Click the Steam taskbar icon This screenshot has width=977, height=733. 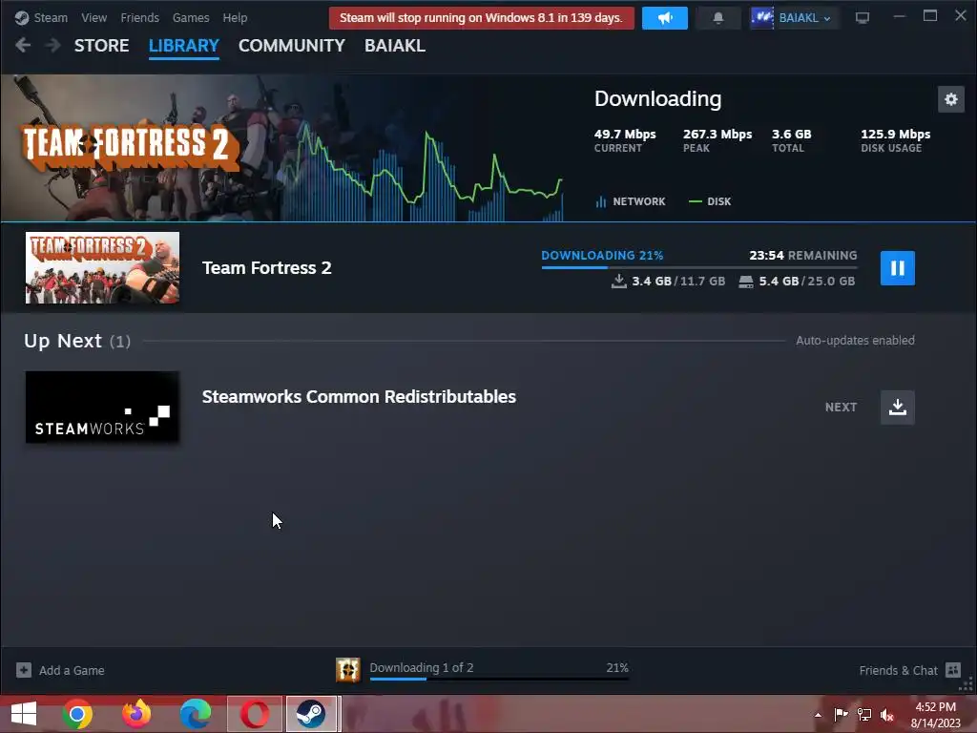tap(311, 714)
